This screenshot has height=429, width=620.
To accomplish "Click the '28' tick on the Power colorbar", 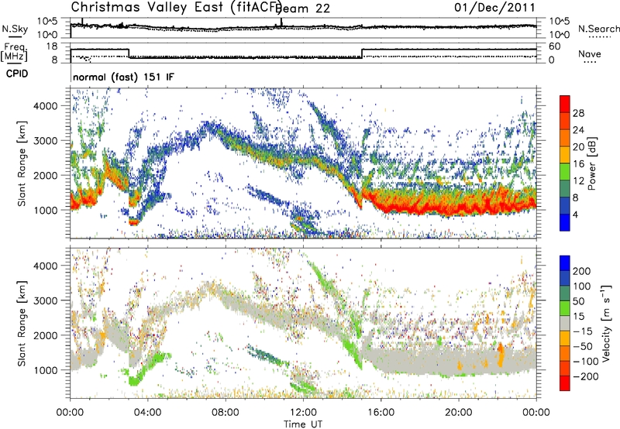I will point(578,113).
